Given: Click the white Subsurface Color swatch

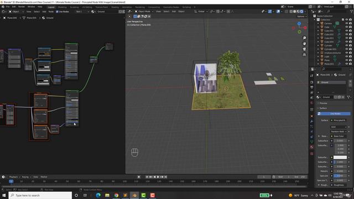Looking at the screenshot, I should (x=340, y=157).
